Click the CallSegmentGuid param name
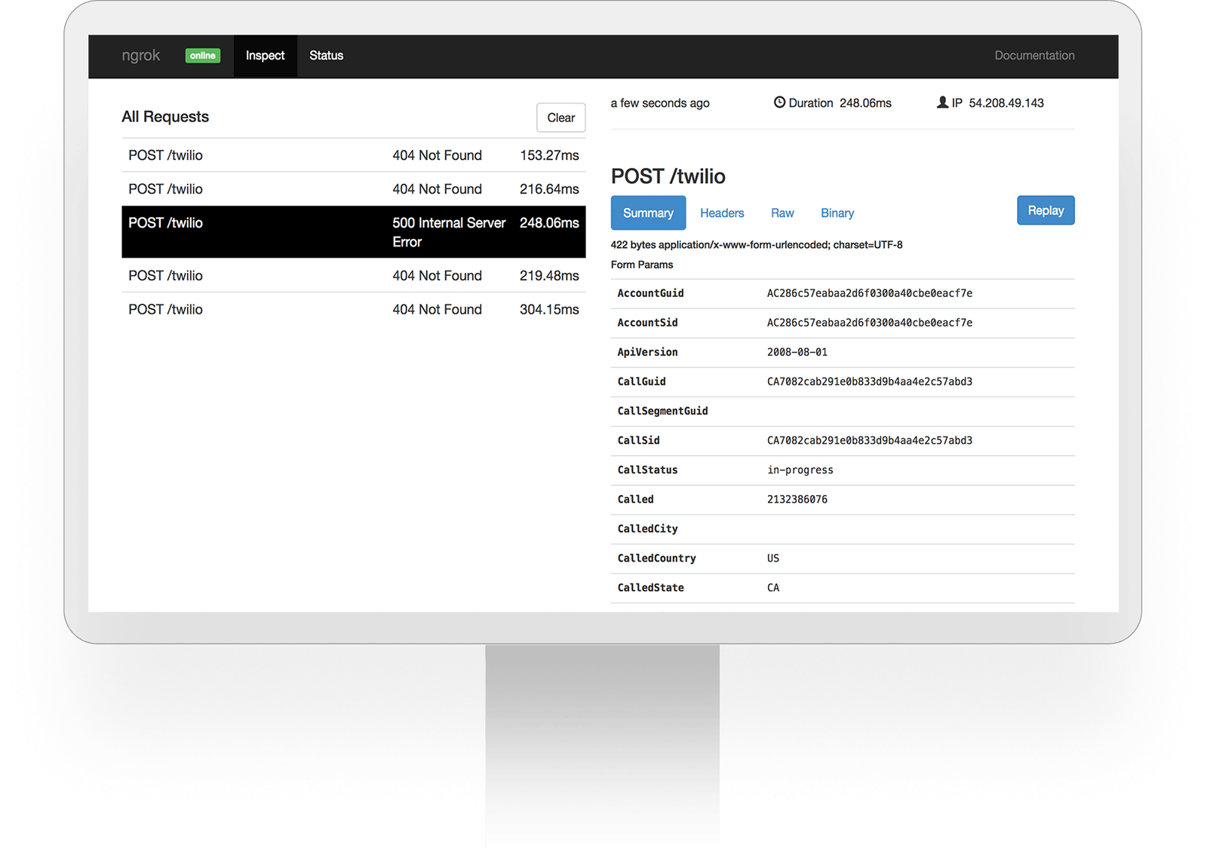Viewport: 1207px width, 848px height. 662,411
